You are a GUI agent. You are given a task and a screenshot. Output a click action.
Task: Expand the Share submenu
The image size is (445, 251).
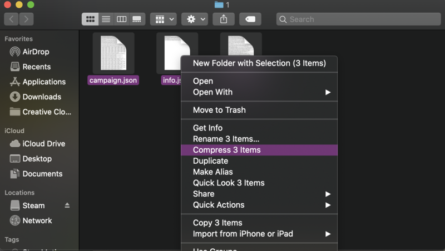click(x=259, y=194)
